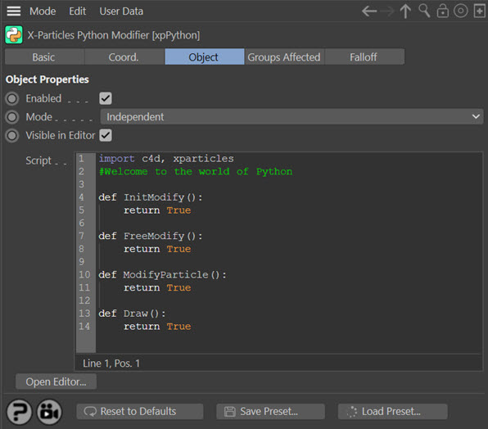Image resolution: width=488 pixels, height=429 pixels.
Task: Click the Script label
Action: coord(38,160)
